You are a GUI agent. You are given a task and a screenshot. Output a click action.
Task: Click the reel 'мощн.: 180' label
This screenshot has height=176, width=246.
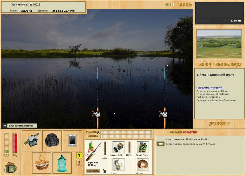tap(116, 155)
